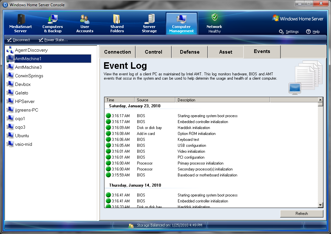Click the Event Log documents illustration
Viewport: 331px width, 234px height.
305,77
